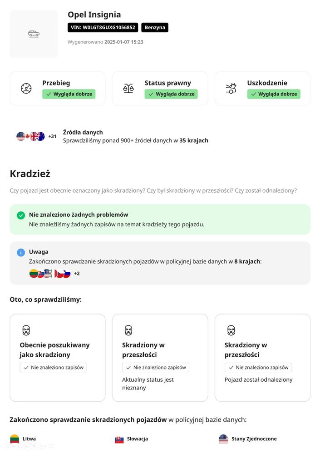Expand the +31 data sources flags
The image size is (320, 454).
[52, 136]
